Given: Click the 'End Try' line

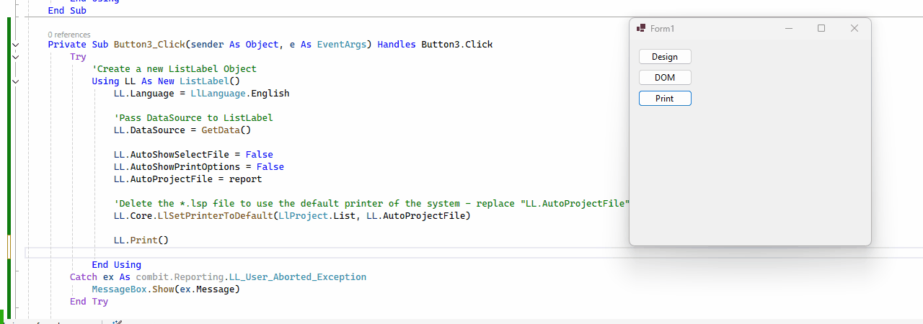Looking at the screenshot, I should click(89, 302).
